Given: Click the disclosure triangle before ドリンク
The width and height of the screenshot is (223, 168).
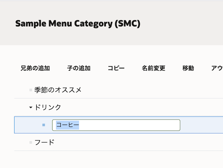Looking at the screenshot, I should pyautogui.click(x=31, y=107).
